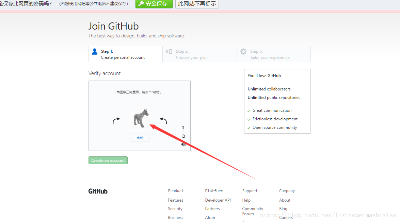The width and height of the screenshot is (400, 222).
Task: Switch to audio captcha via speaker icon
Action: (x=183, y=144)
